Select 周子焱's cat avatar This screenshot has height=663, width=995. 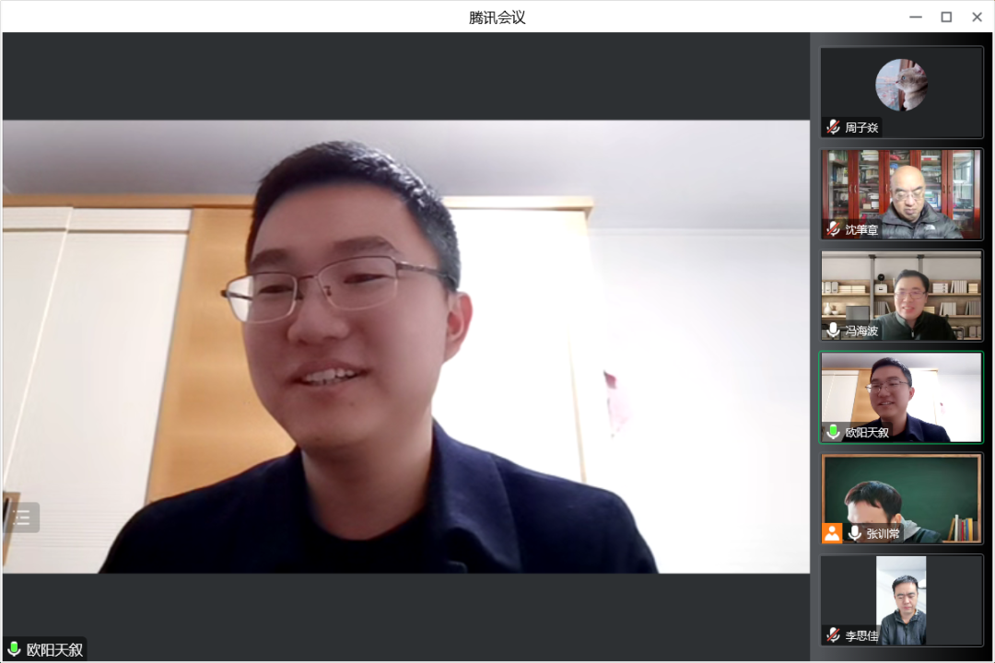pyautogui.click(x=901, y=85)
